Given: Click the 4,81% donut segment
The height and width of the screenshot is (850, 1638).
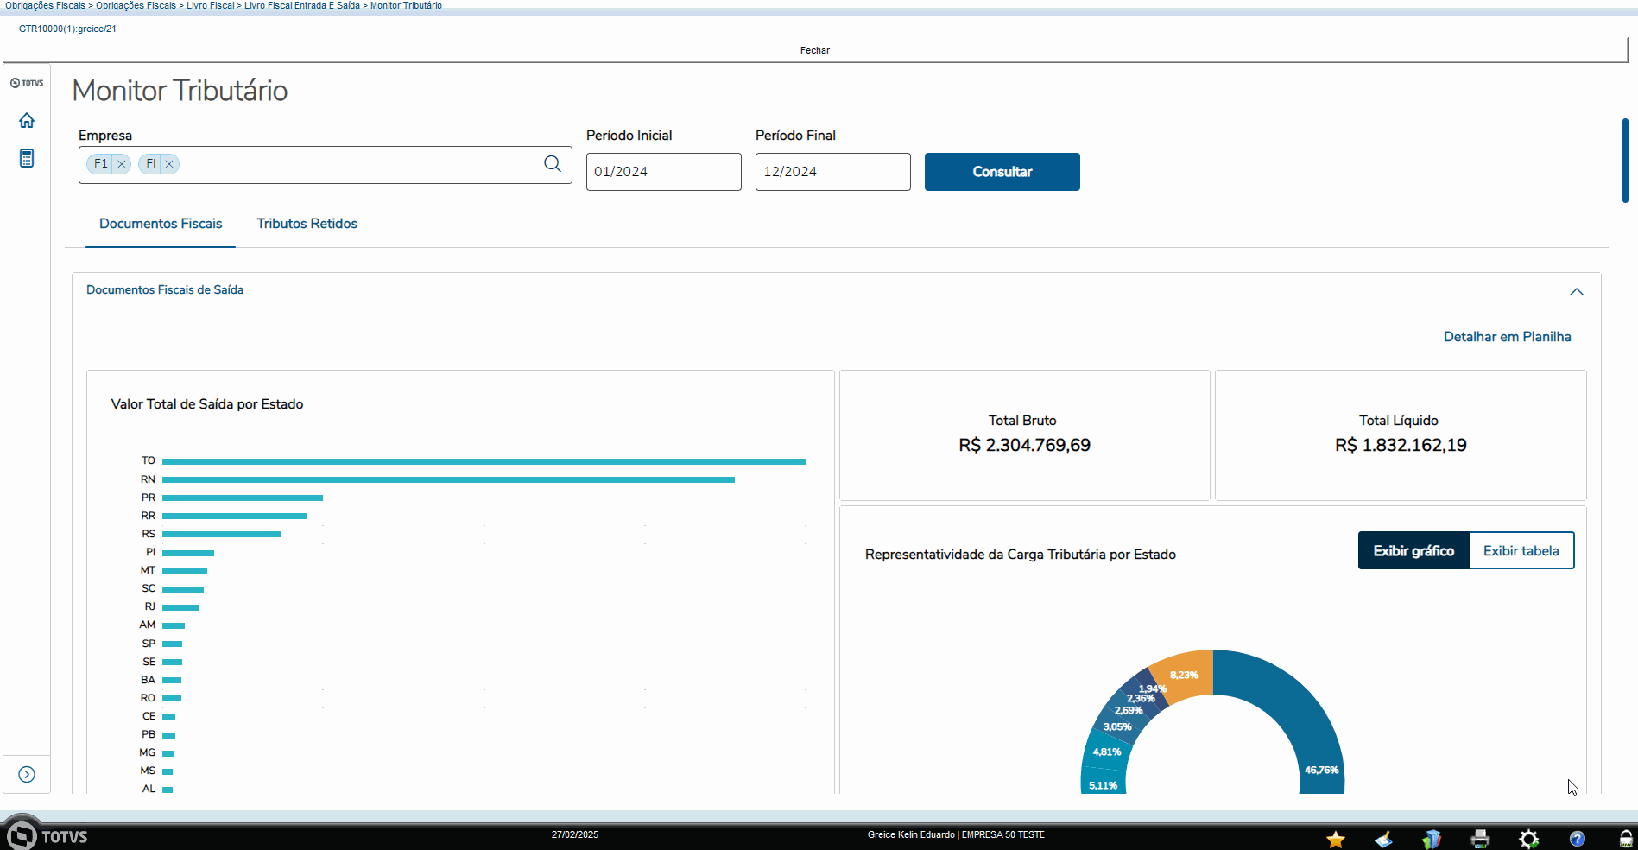Looking at the screenshot, I should pyautogui.click(x=1106, y=752).
